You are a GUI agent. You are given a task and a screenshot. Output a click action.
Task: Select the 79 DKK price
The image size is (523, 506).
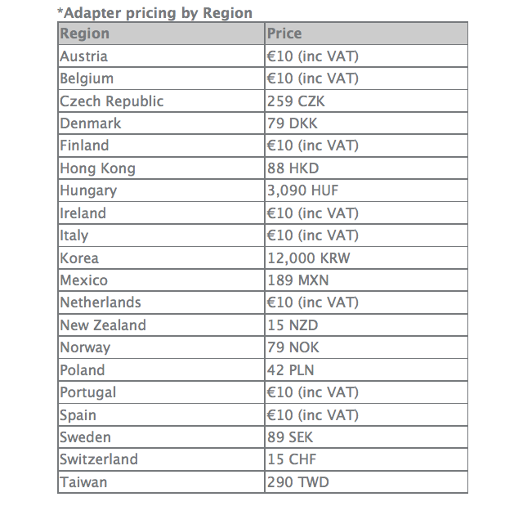pyautogui.click(x=293, y=123)
